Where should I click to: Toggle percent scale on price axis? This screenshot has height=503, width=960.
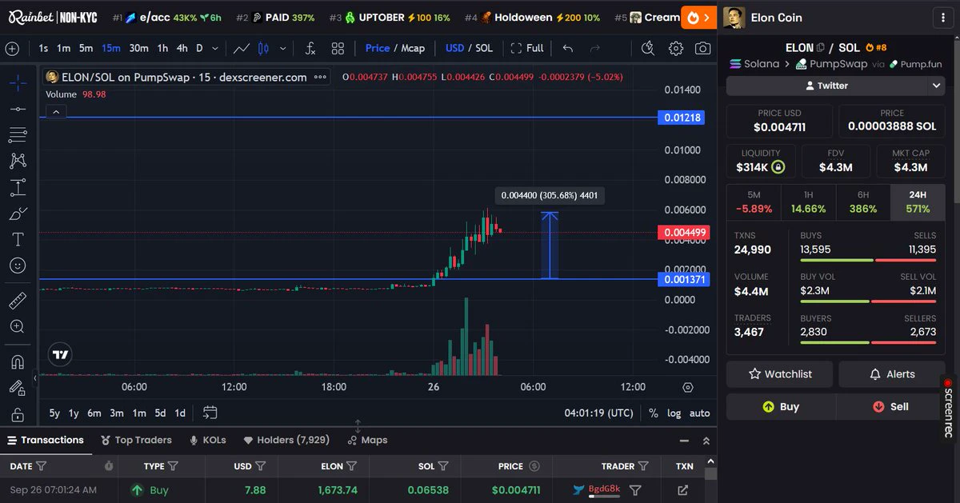(654, 413)
